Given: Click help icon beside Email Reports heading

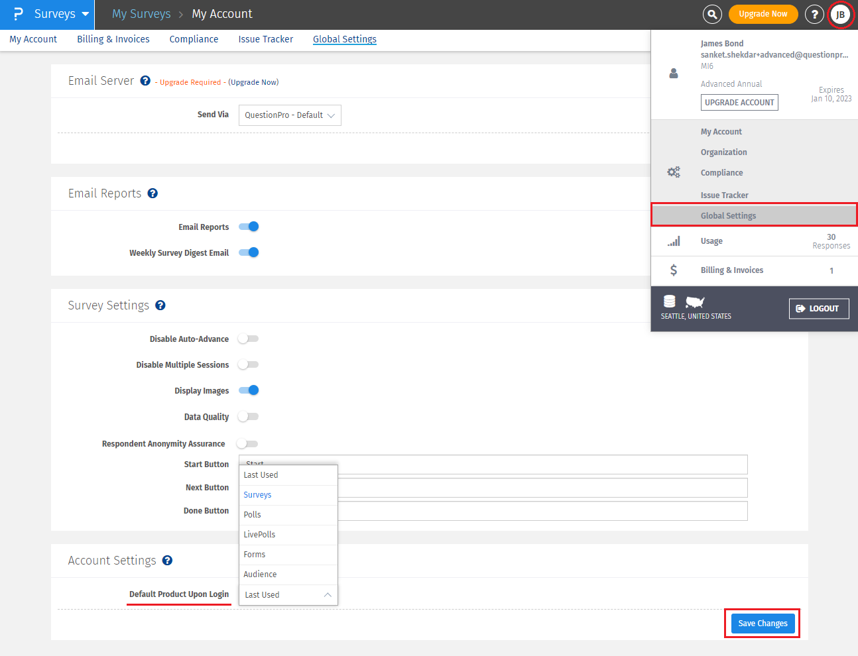Looking at the screenshot, I should pyautogui.click(x=153, y=193).
